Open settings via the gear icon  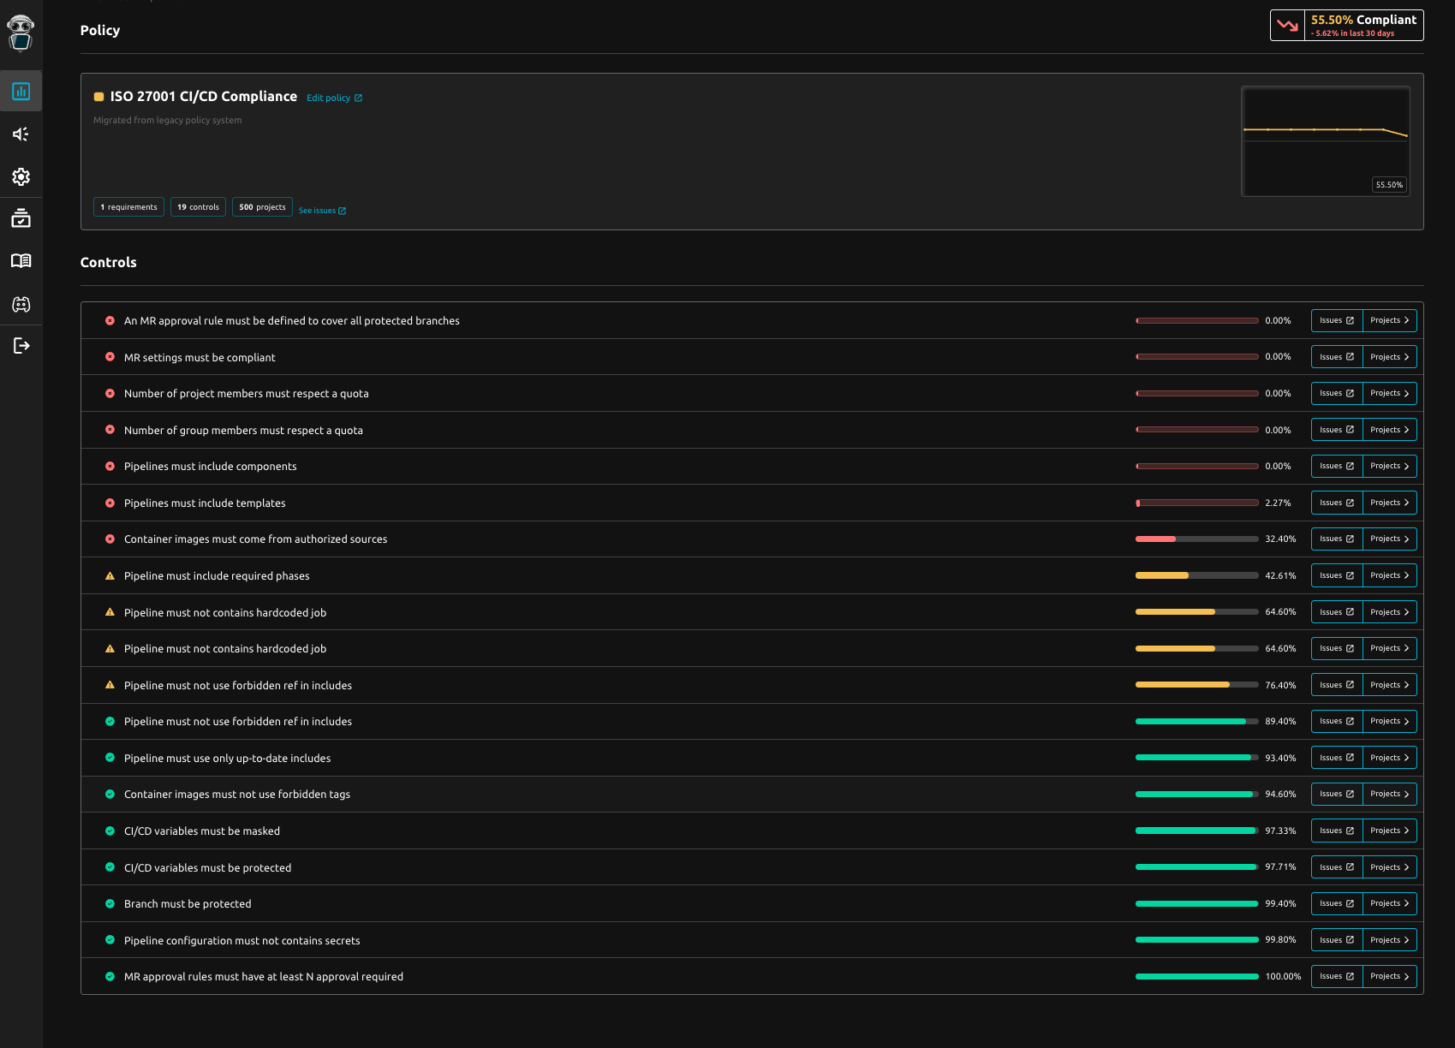(21, 176)
